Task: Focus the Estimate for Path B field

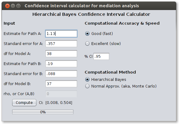Action: [x=61, y=64]
